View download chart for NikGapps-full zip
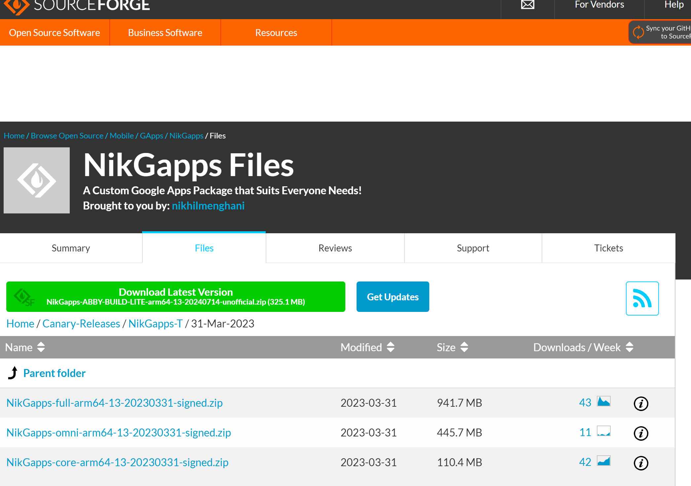Image resolution: width=691 pixels, height=486 pixels. click(604, 402)
